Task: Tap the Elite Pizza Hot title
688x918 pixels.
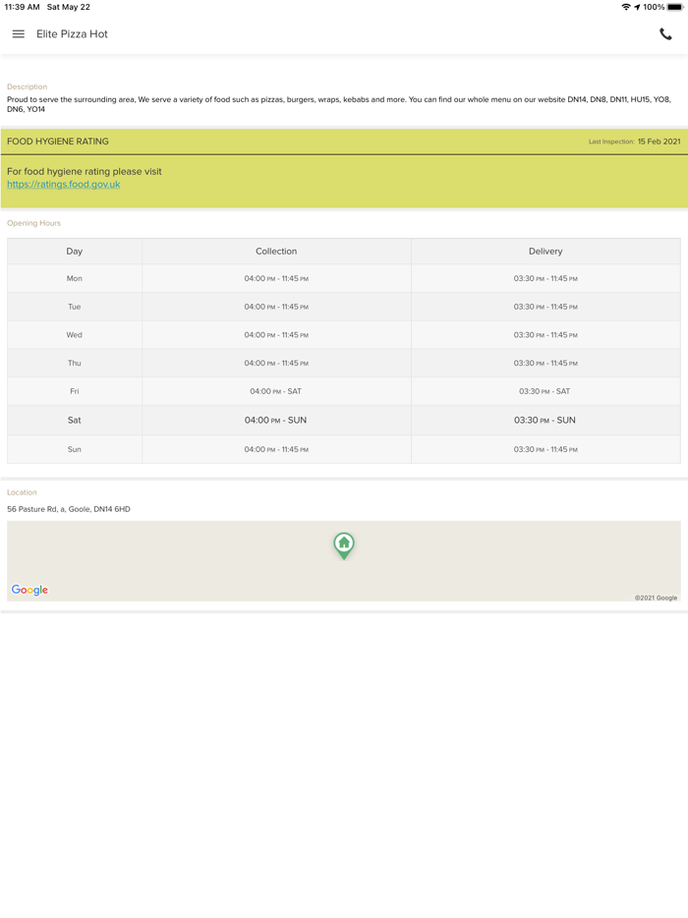Action: pos(72,34)
